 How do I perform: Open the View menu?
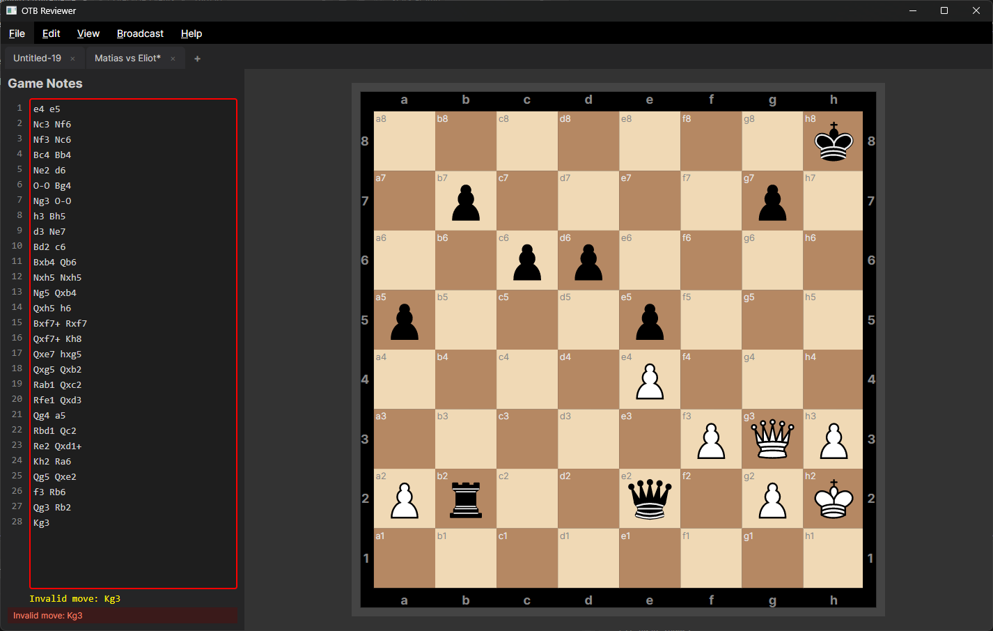click(88, 33)
